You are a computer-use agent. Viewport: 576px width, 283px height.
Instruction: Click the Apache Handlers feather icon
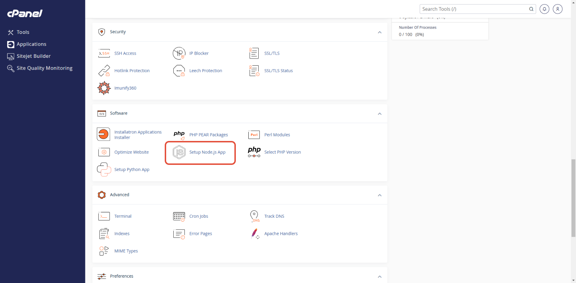click(x=254, y=234)
